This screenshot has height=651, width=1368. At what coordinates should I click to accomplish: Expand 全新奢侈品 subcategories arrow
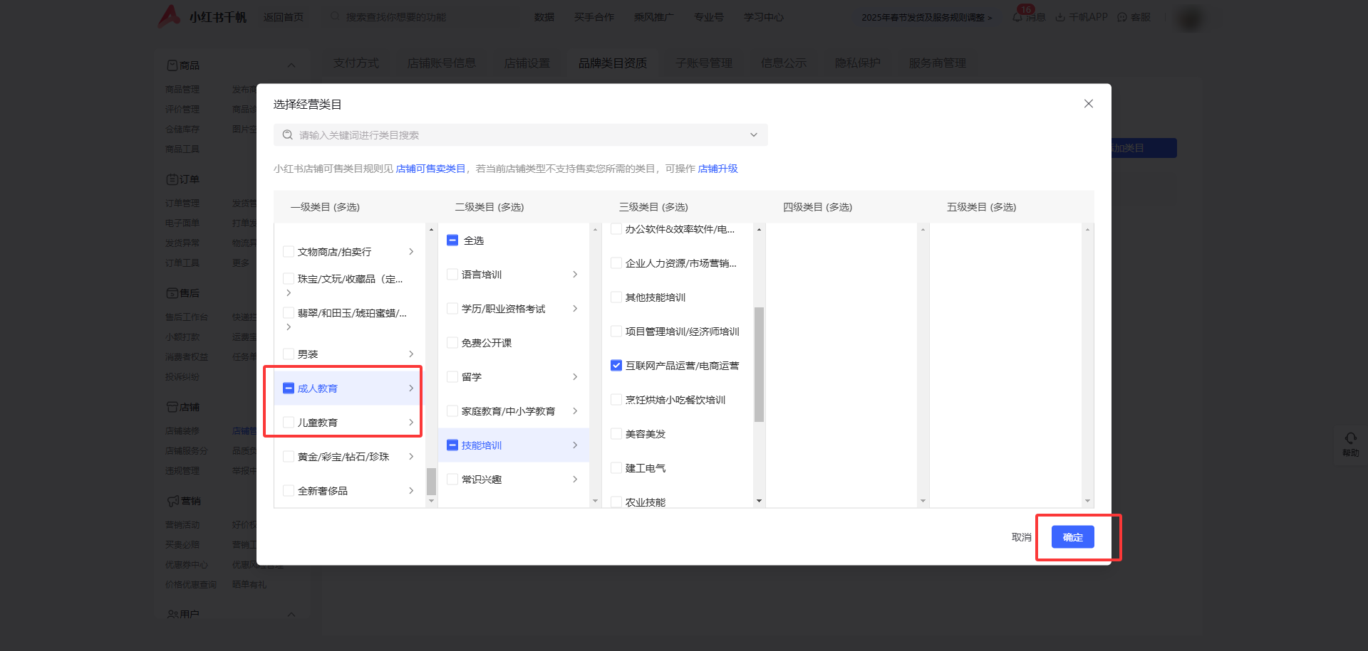click(411, 490)
